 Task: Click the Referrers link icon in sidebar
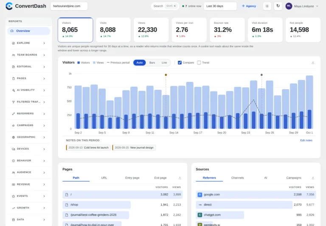13,114
